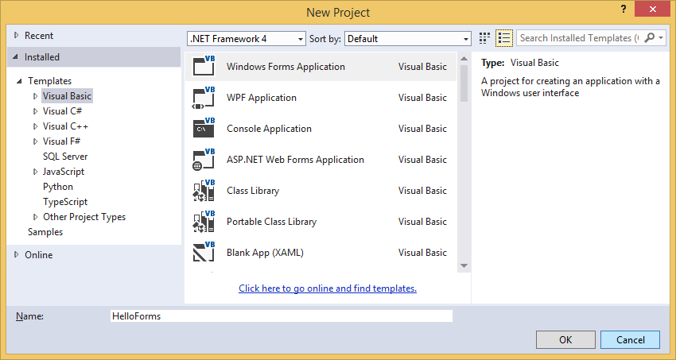Viewport: 676px width, 360px height.
Task: Click the Blank App (XAML) name text
Action: (265, 253)
